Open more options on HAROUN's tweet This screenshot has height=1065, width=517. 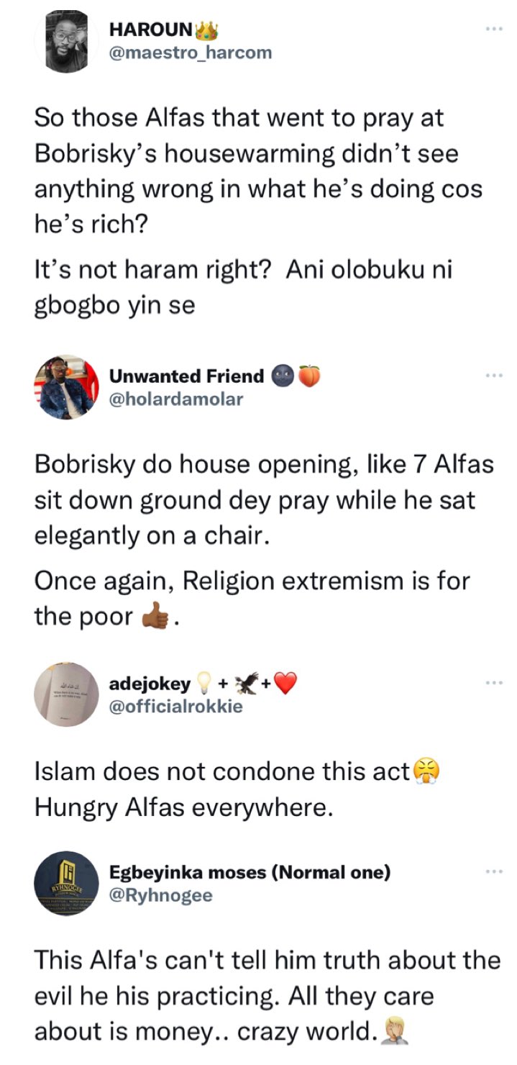(493, 29)
